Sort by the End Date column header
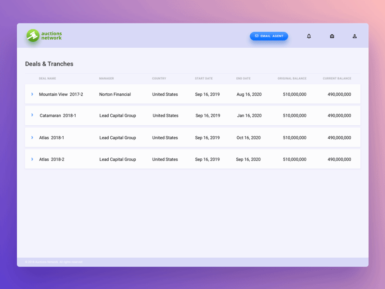The height and width of the screenshot is (289, 385). point(244,79)
